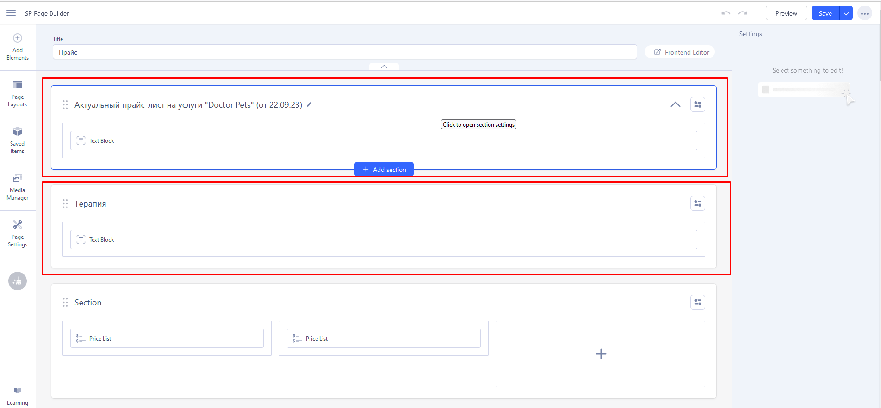Open section settings for Терапия section
Viewport: 881px width, 408px height.
(x=698, y=203)
